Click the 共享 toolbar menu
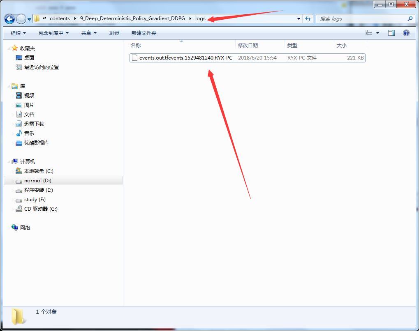The width and height of the screenshot is (419, 331). (x=89, y=33)
